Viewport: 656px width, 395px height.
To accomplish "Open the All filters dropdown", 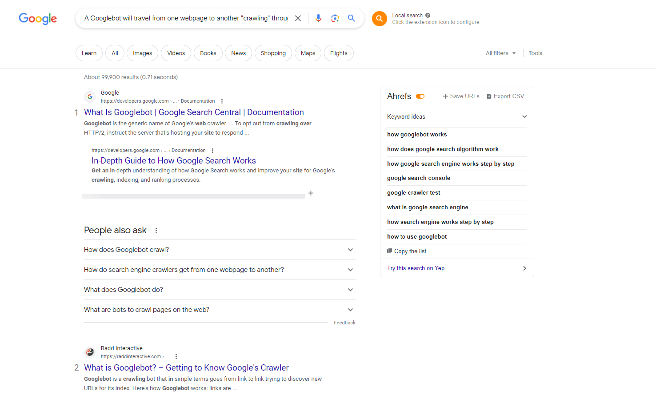I will pos(500,53).
